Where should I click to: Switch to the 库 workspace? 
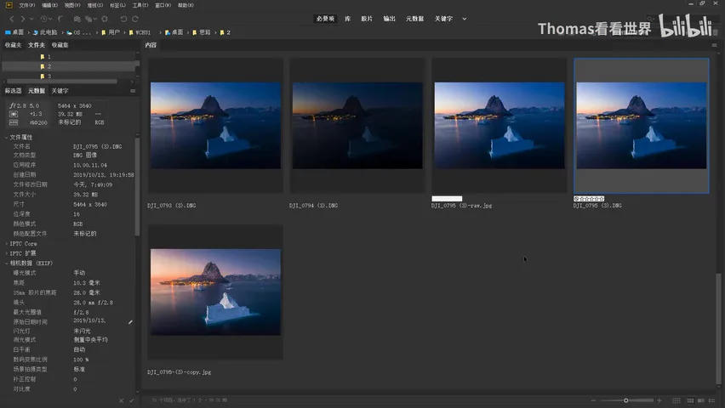(x=348, y=19)
